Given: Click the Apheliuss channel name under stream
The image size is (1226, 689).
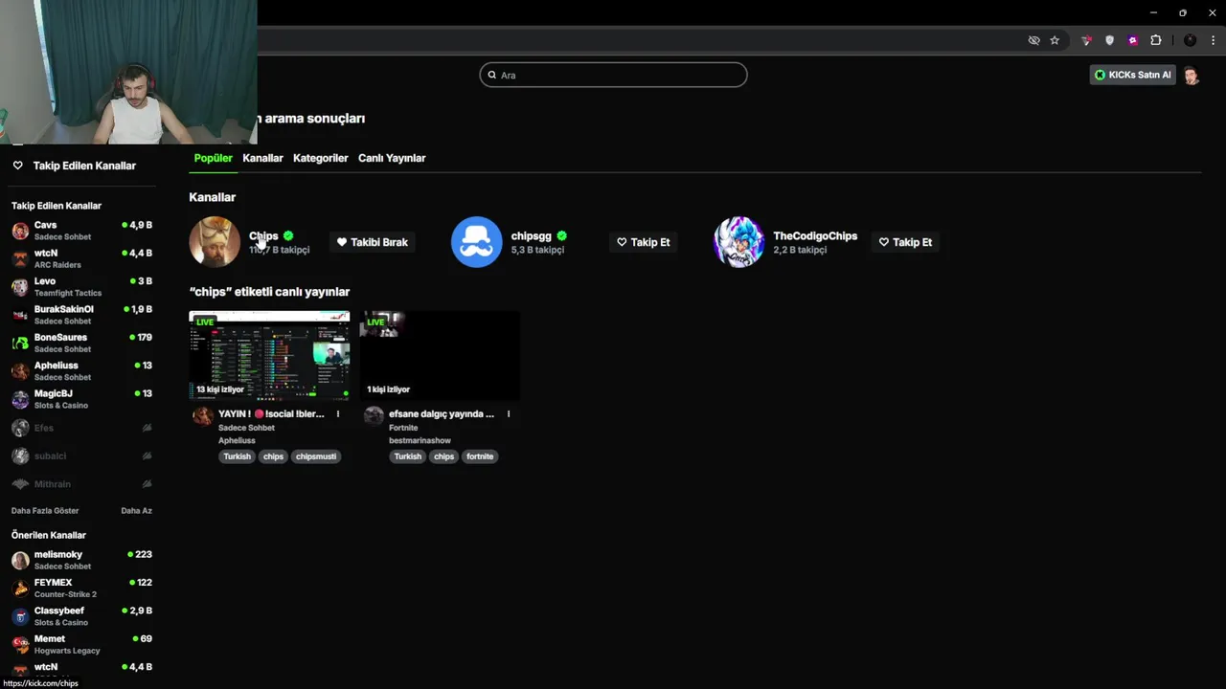Looking at the screenshot, I should point(237,440).
